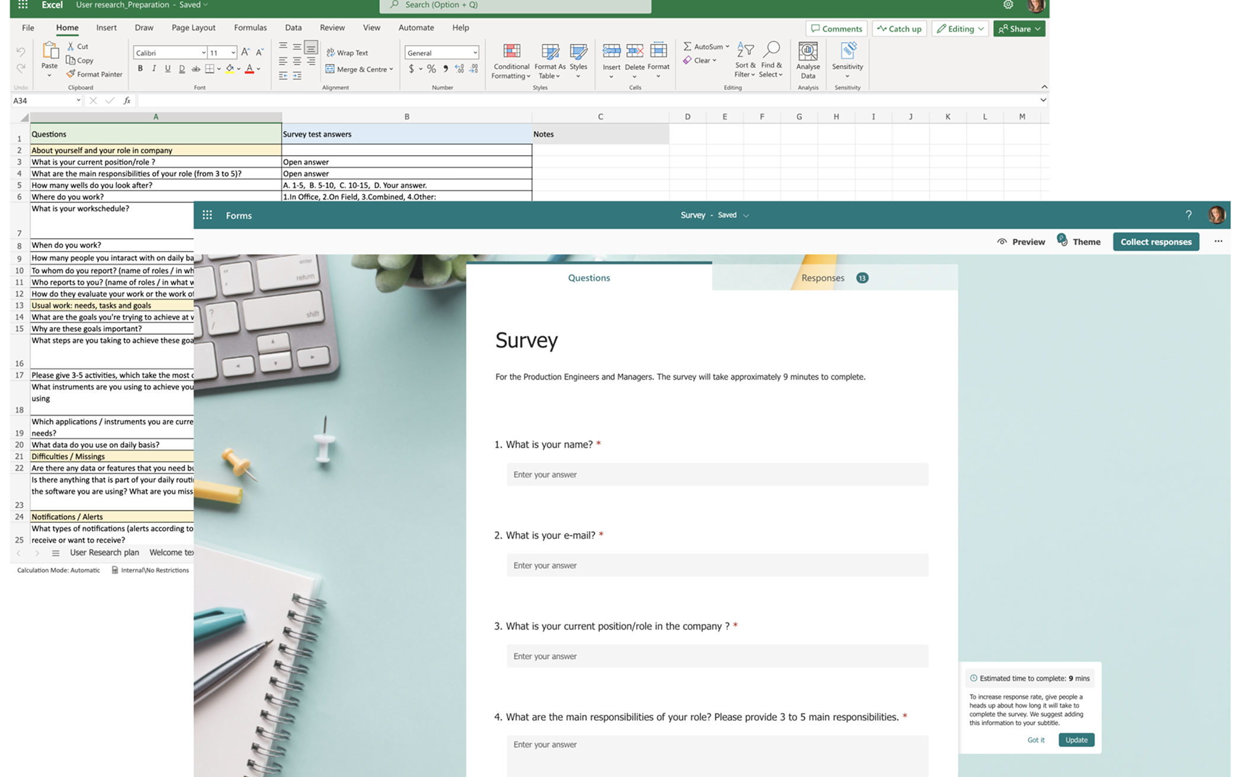This screenshot has width=1248, height=777.
Task: Click 'Calculation Mode: Automatic' in status bar
Action: 59,570
